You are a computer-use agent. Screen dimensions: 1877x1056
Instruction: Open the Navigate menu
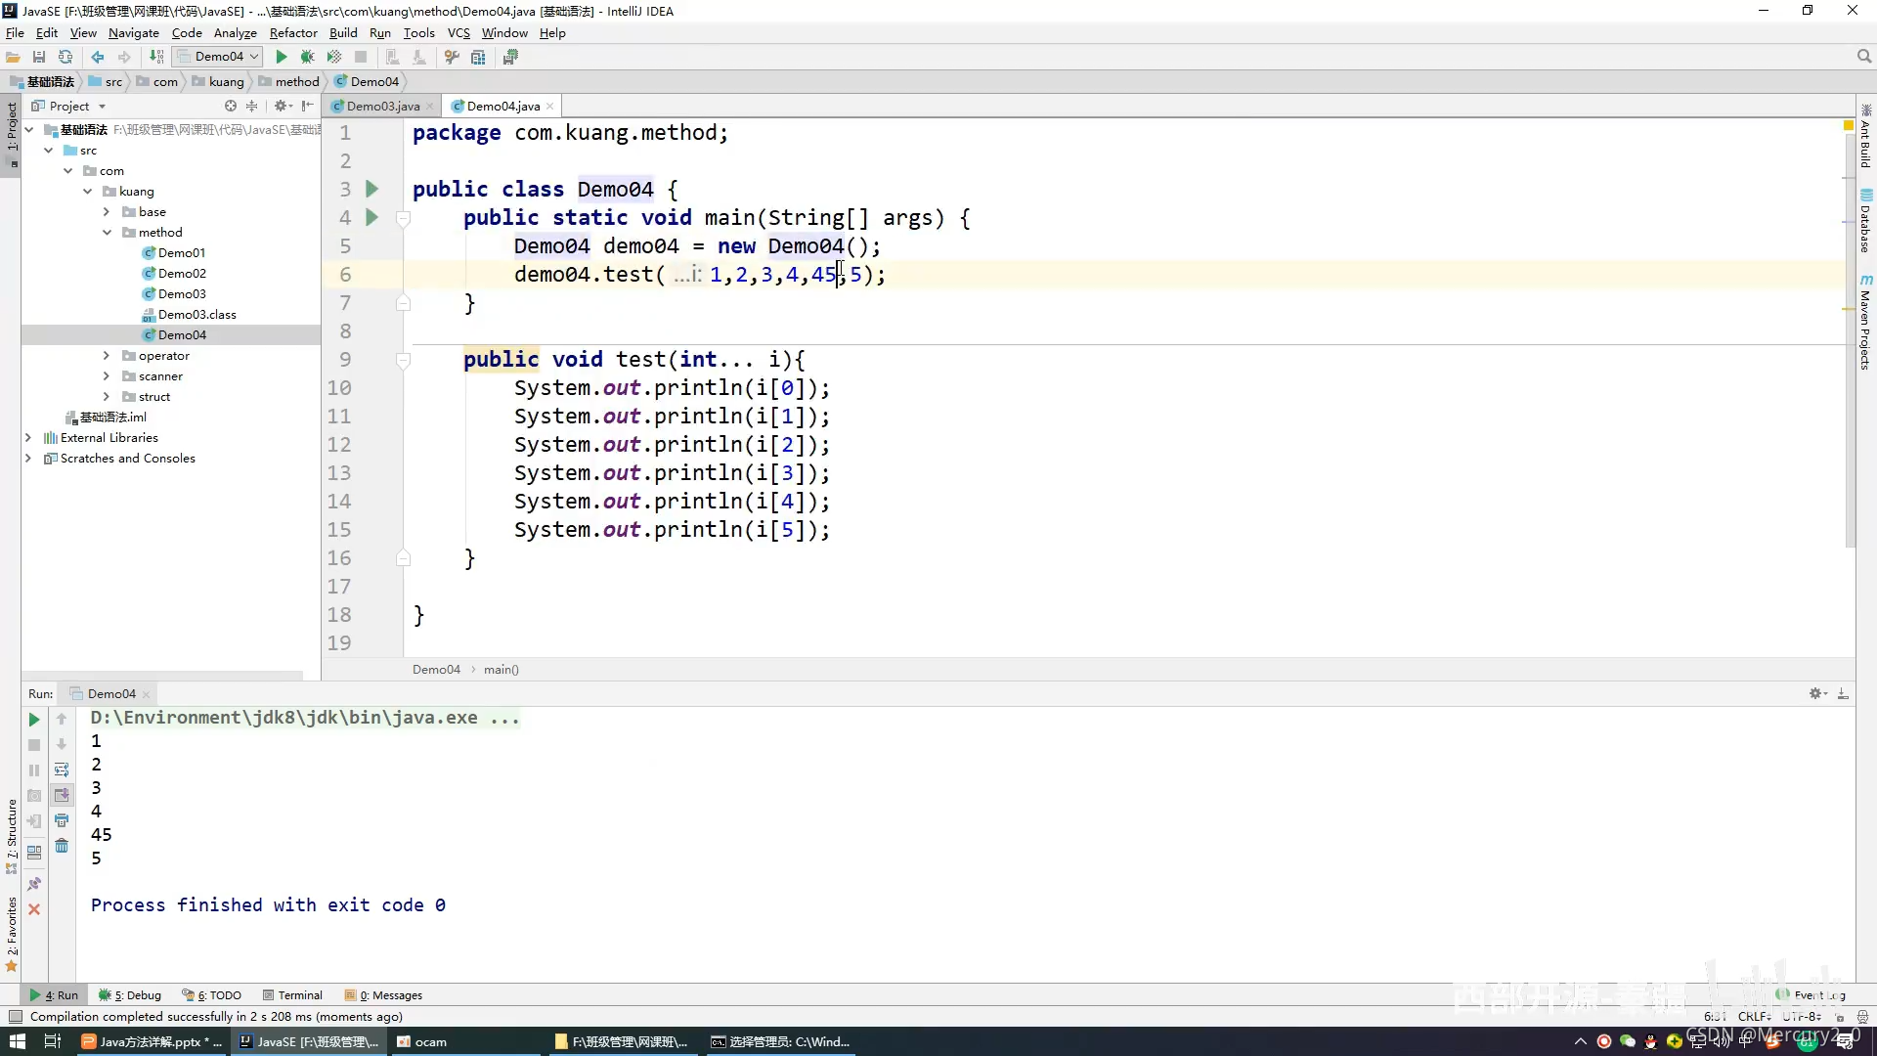(134, 32)
